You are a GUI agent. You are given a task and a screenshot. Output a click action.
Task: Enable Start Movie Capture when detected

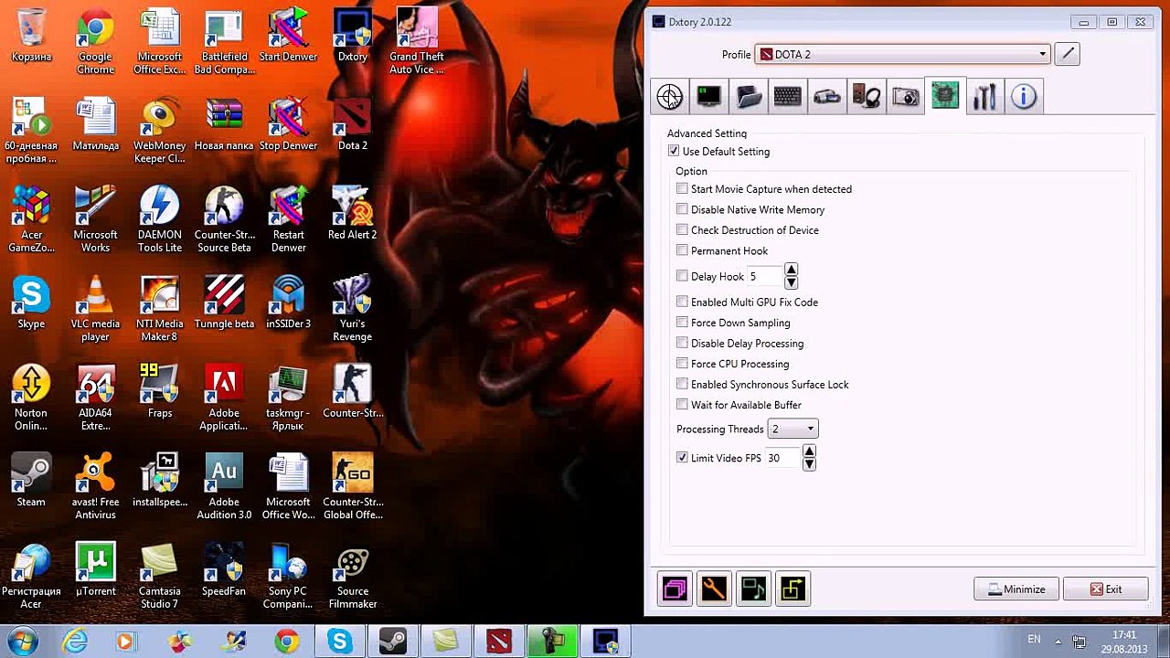click(x=682, y=189)
